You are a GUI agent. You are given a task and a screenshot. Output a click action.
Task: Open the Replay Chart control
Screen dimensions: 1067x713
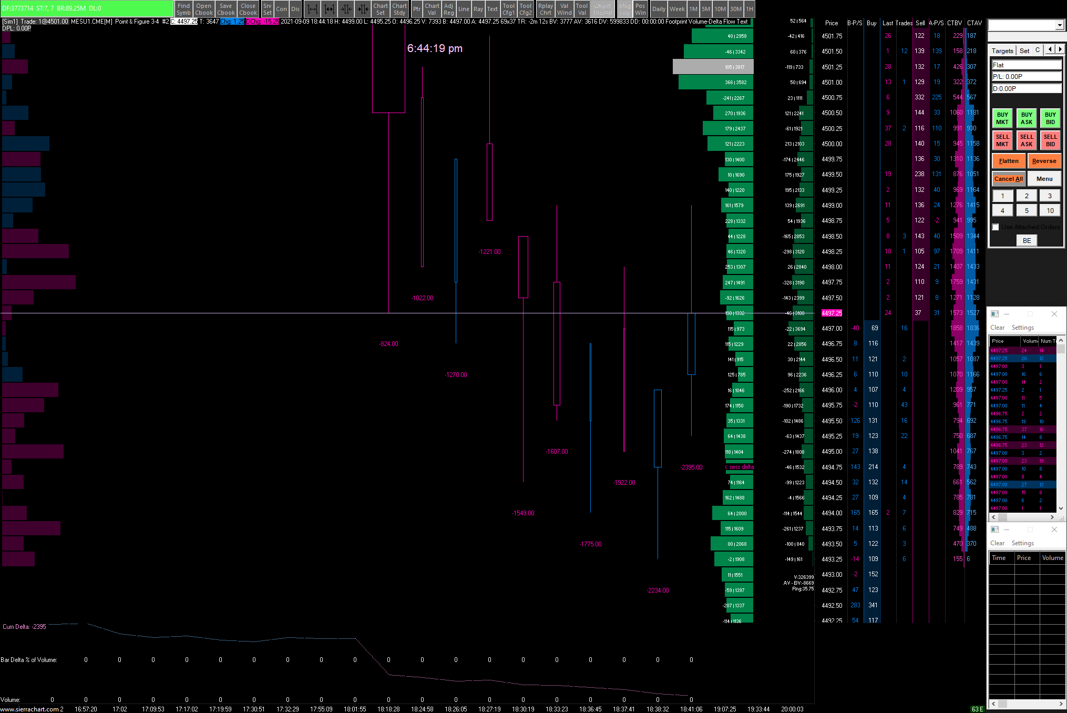(546, 9)
